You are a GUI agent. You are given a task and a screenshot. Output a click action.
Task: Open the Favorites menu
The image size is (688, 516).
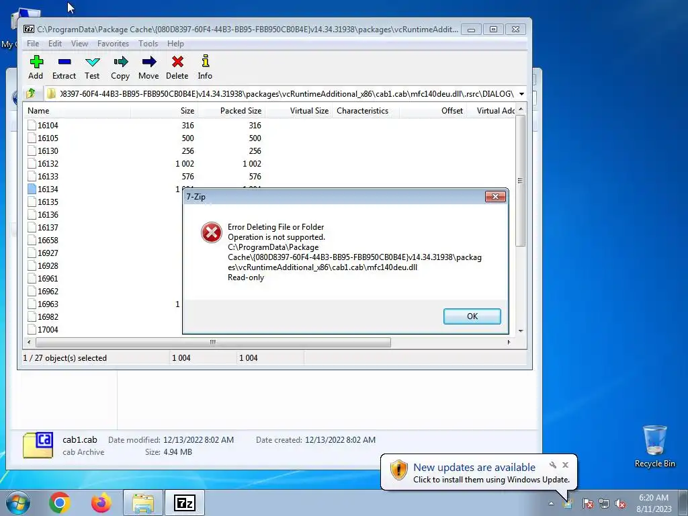[x=113, y=44]
